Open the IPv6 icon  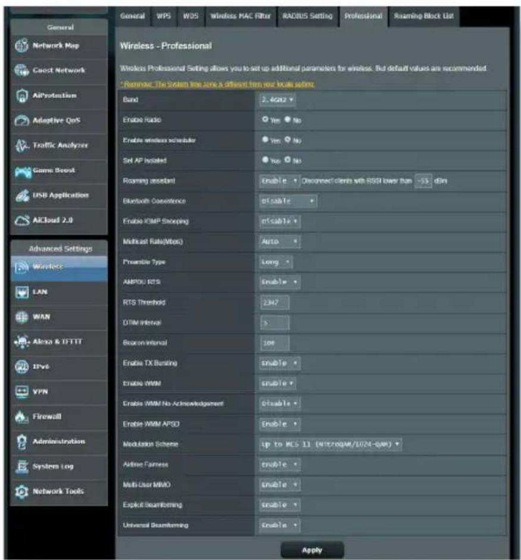21,366
